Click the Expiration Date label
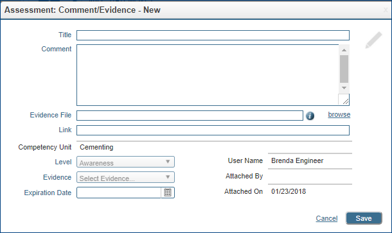The width and height of the screenshot is (392, 233). pos(48,193)
